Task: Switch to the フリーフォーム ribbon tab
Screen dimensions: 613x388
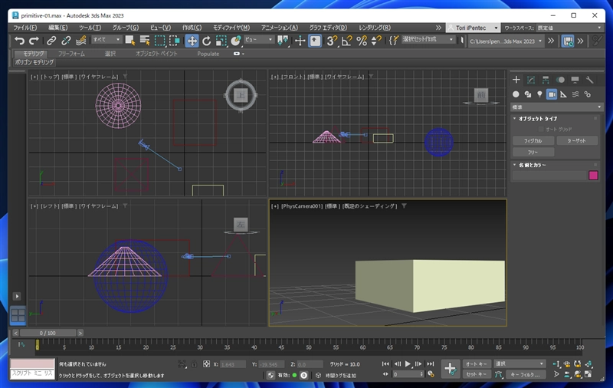Action: [x=71, y=54]
